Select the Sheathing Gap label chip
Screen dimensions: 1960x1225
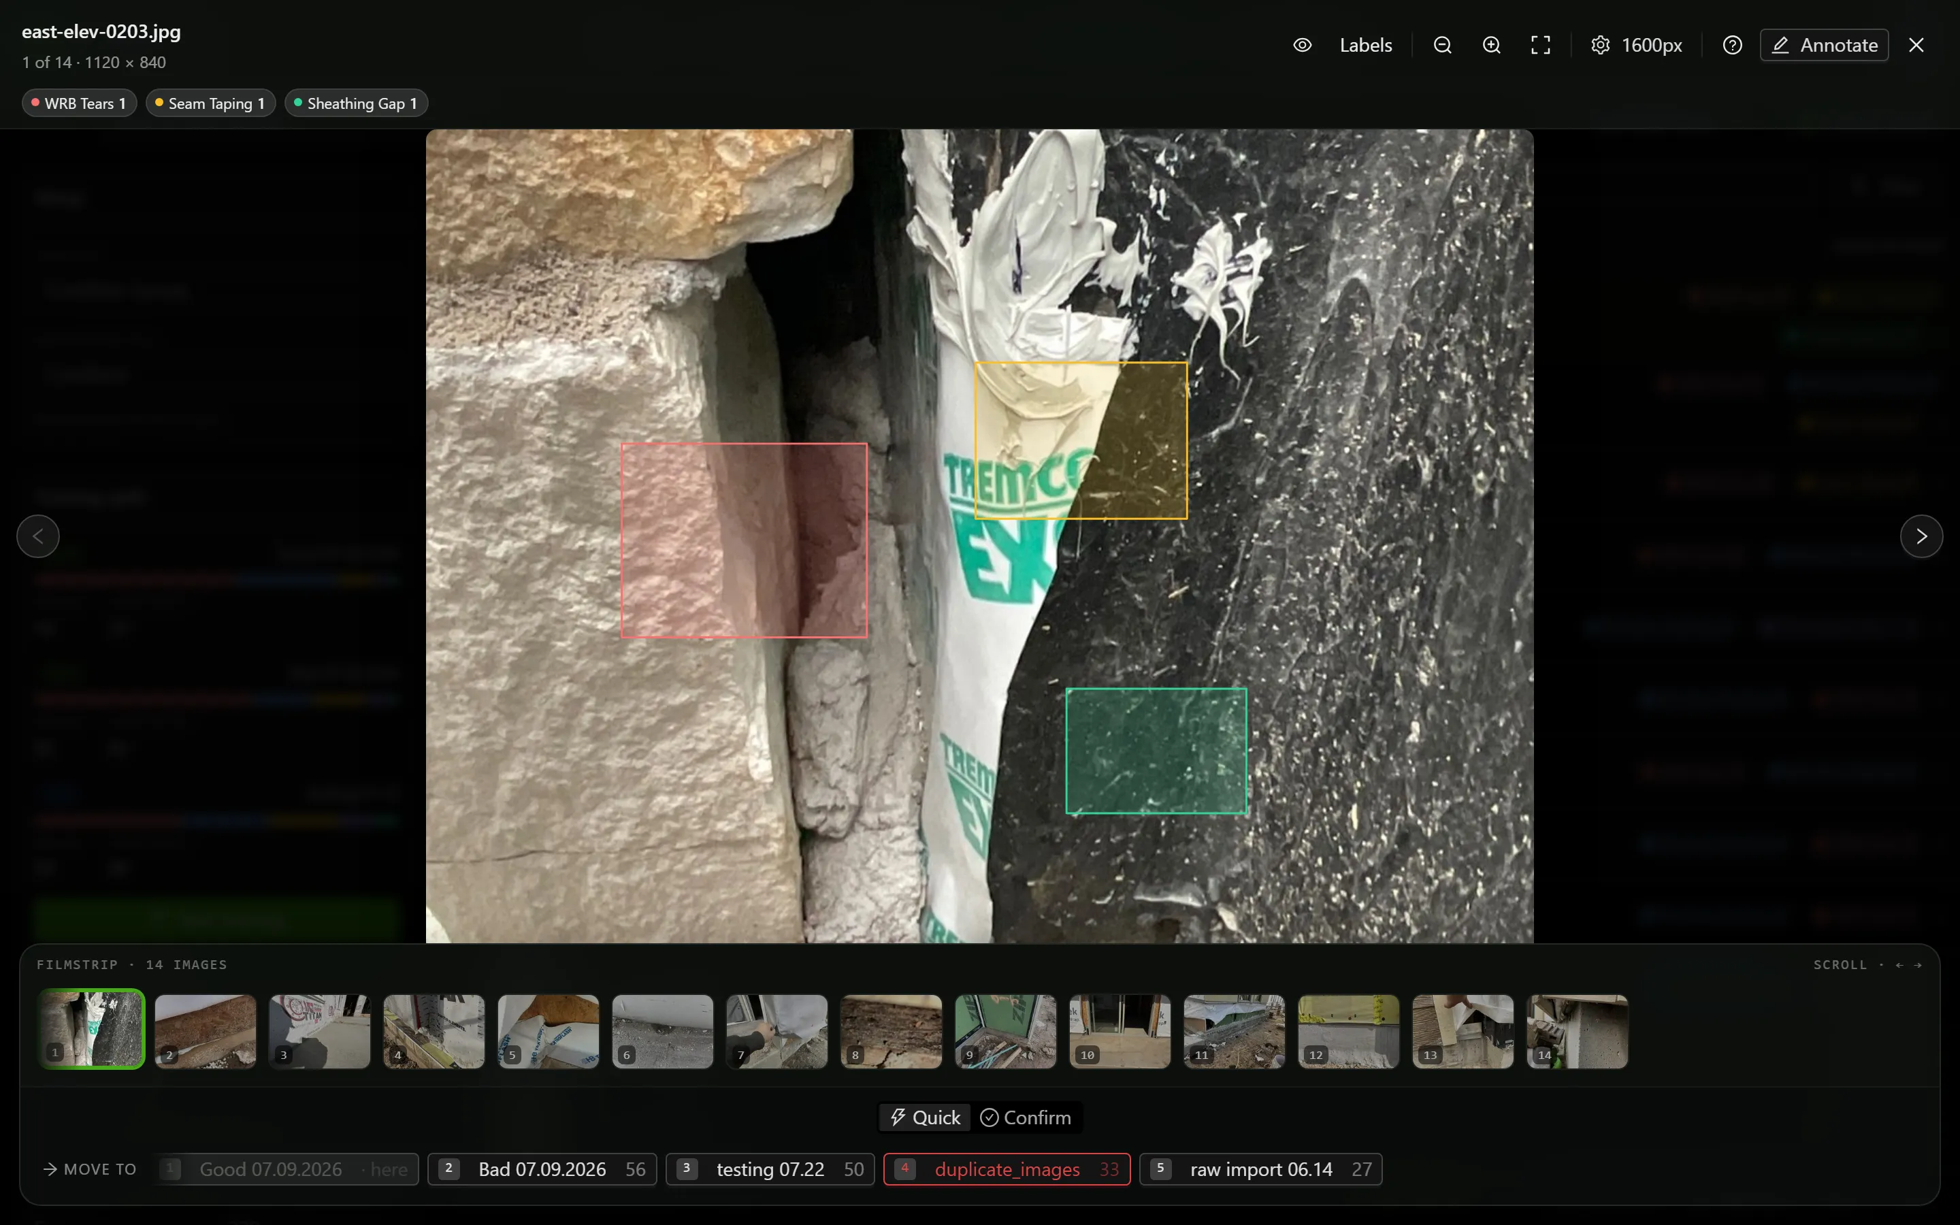(357, 103)
